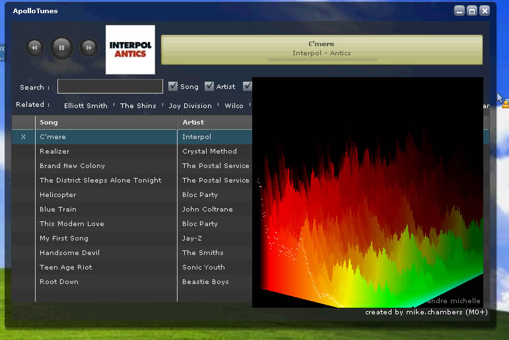Select the song Teen Age Riot
509x340 pixels.
66,268
